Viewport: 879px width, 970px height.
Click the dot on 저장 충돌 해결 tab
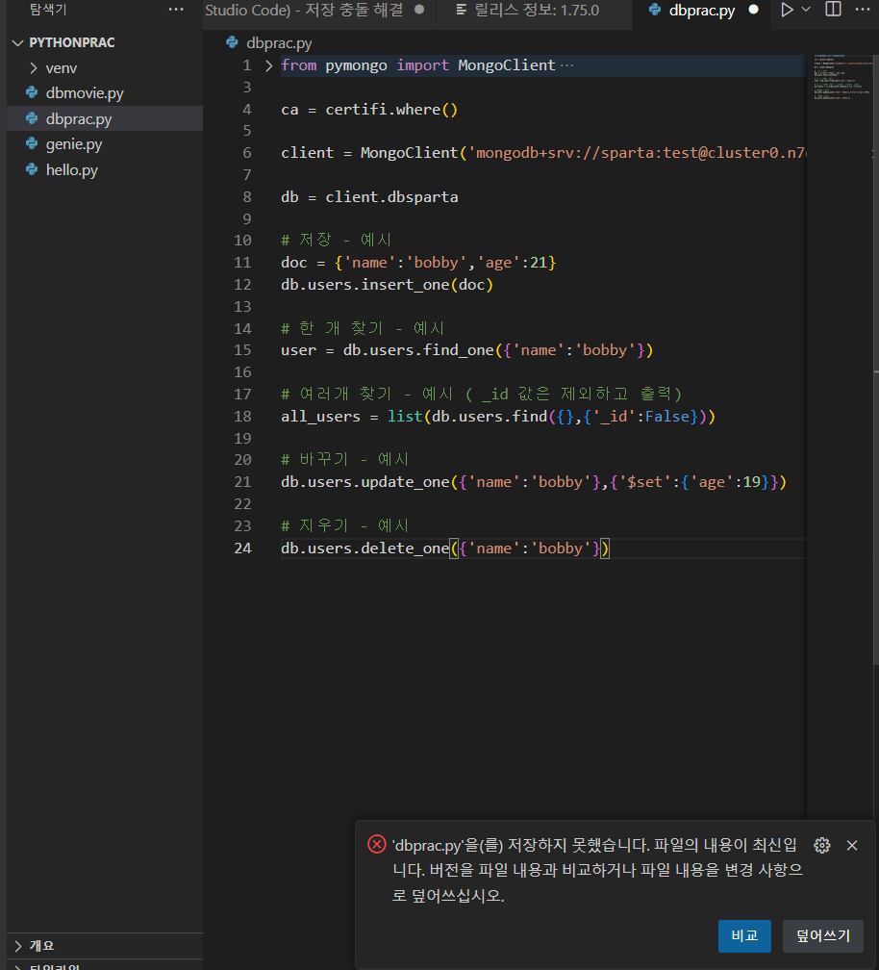[x=419, y=10]
